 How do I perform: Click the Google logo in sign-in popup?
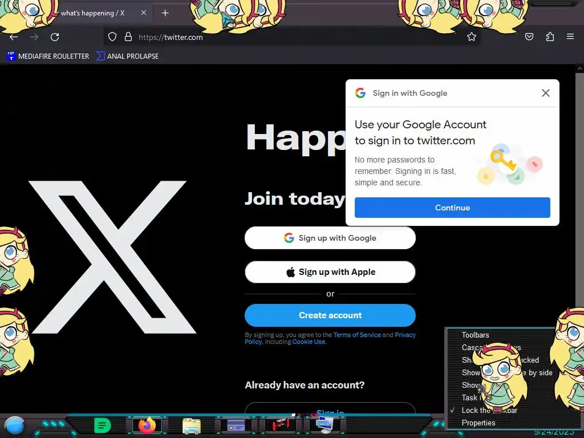360,93
